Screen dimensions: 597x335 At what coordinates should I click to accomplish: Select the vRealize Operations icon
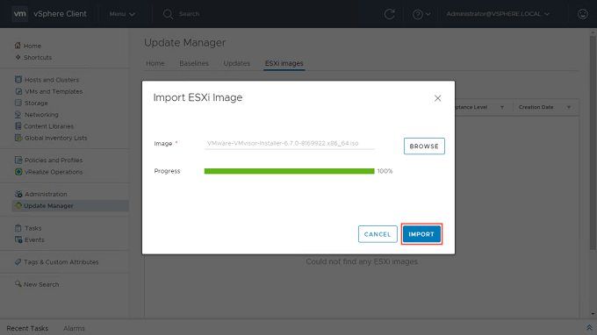click(x=18, y=172)
